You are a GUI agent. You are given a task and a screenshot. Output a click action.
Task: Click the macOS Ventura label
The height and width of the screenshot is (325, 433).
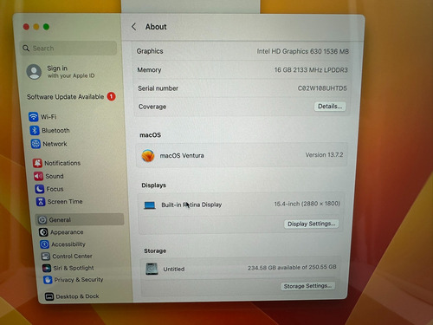tap(182, 155)
